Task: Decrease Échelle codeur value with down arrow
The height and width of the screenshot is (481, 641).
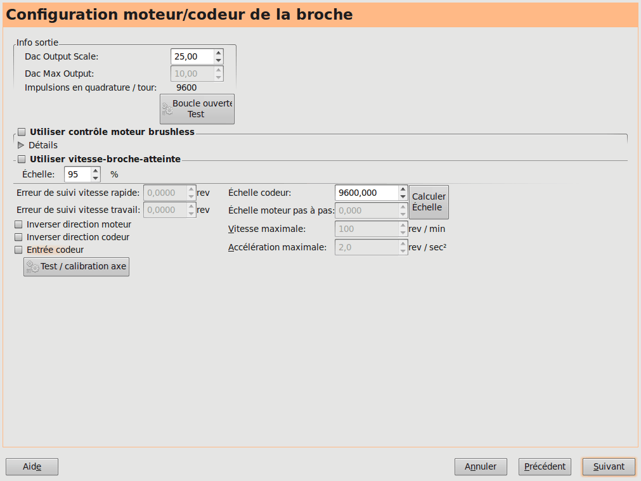Action: [x=403, y=196]
